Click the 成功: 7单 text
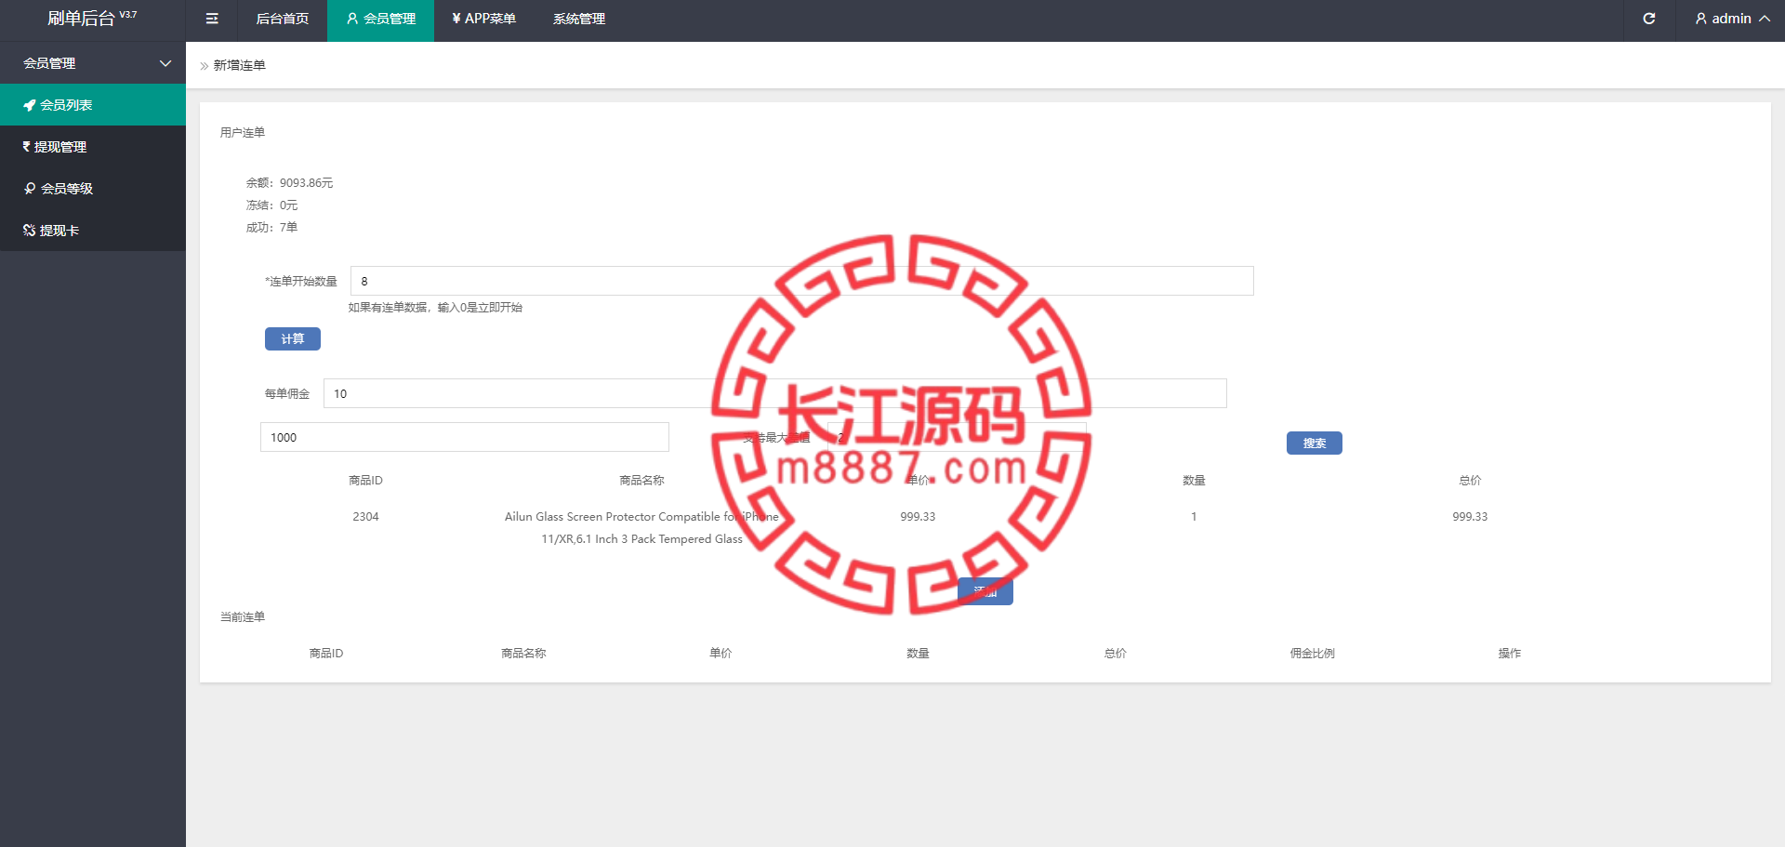1785x847 pixels. [x=271, y=228]
